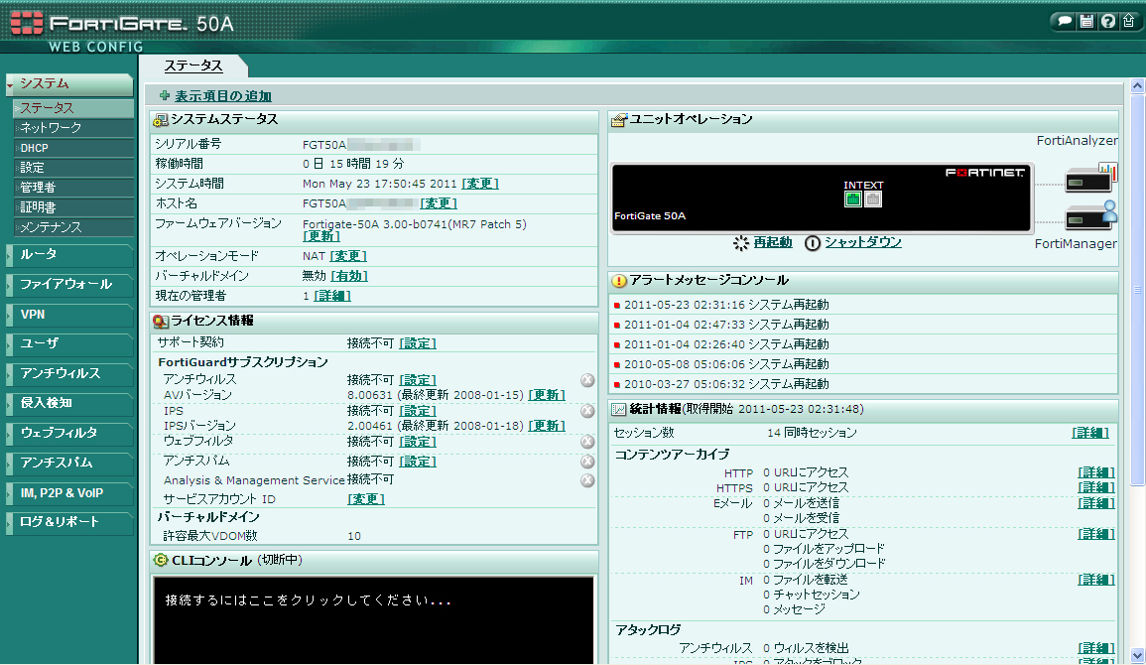
Task: Expand the VPN sidebar section
Action: tap(69, 315)
